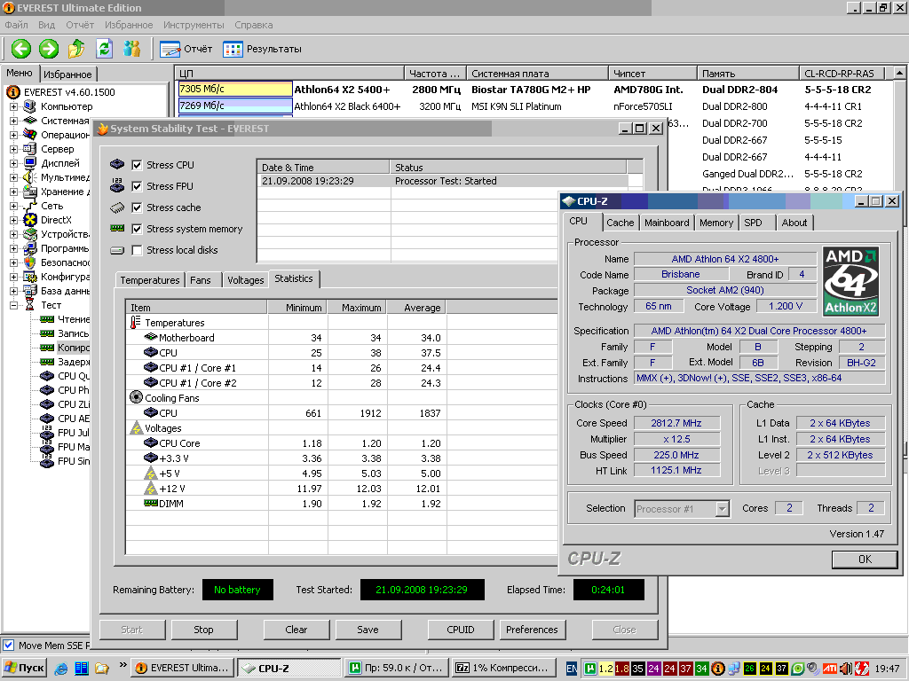Viewport: 909px width, 681px height.
Task: Click the scroll-up arrow of results list
Action: [x=899, y=73]
